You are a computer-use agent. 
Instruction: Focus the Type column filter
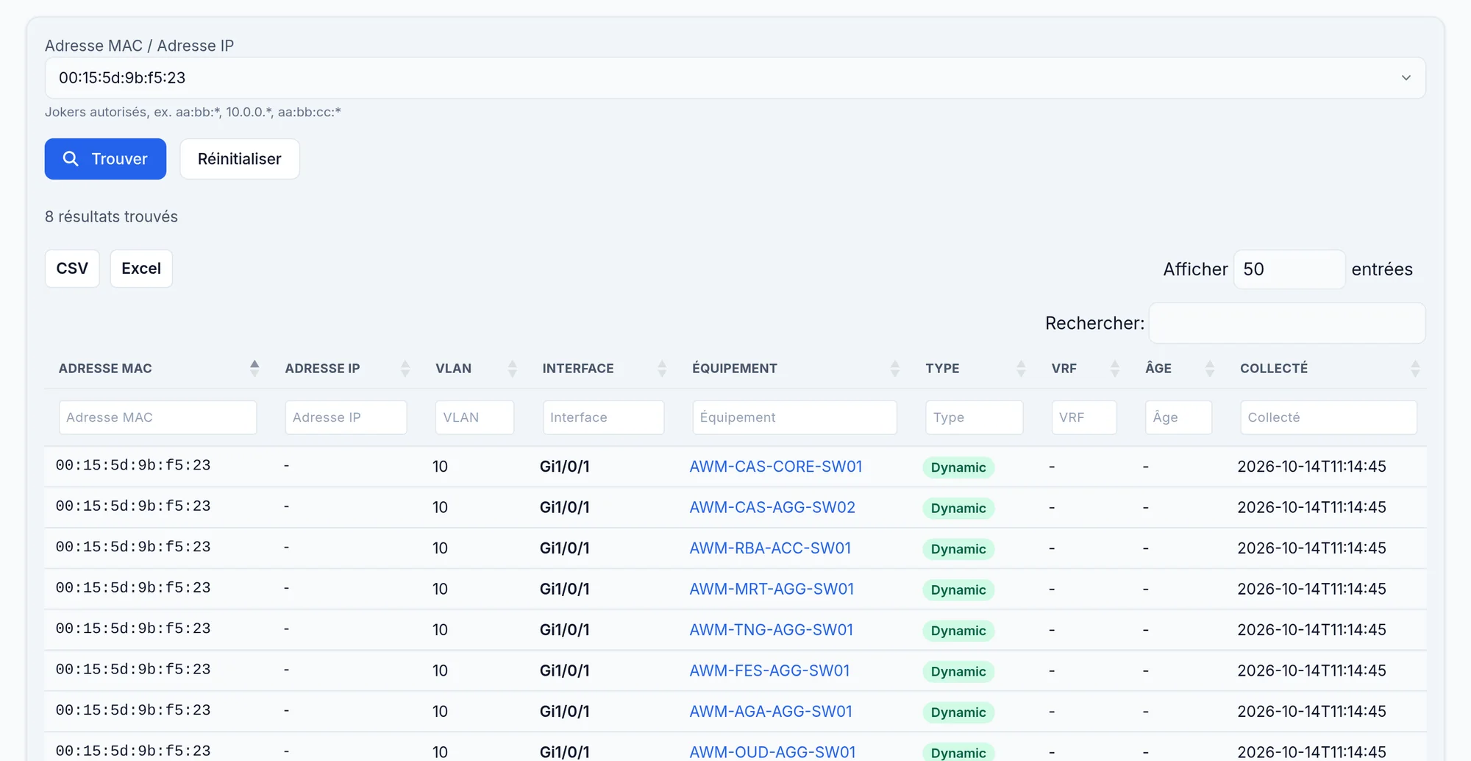point(974,417)
